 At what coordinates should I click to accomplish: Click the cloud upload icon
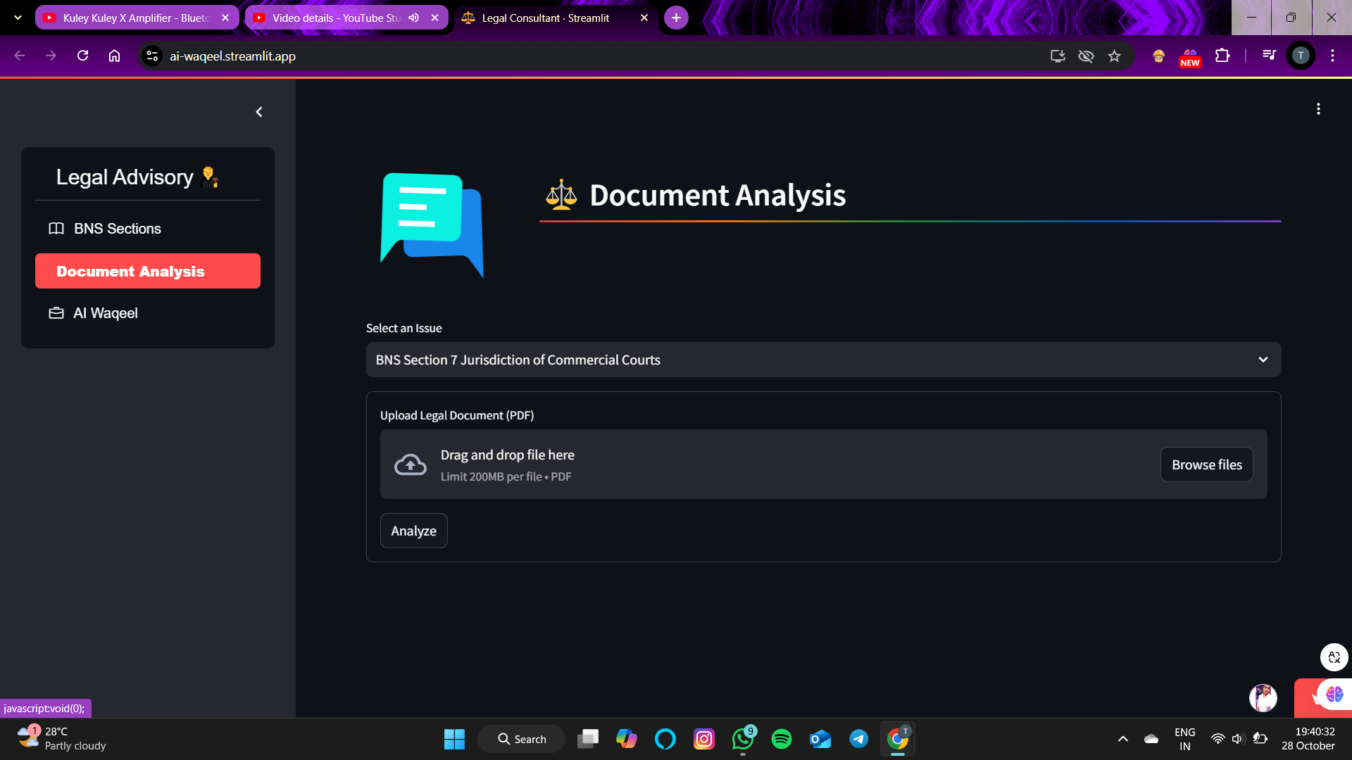click(411, 464)
